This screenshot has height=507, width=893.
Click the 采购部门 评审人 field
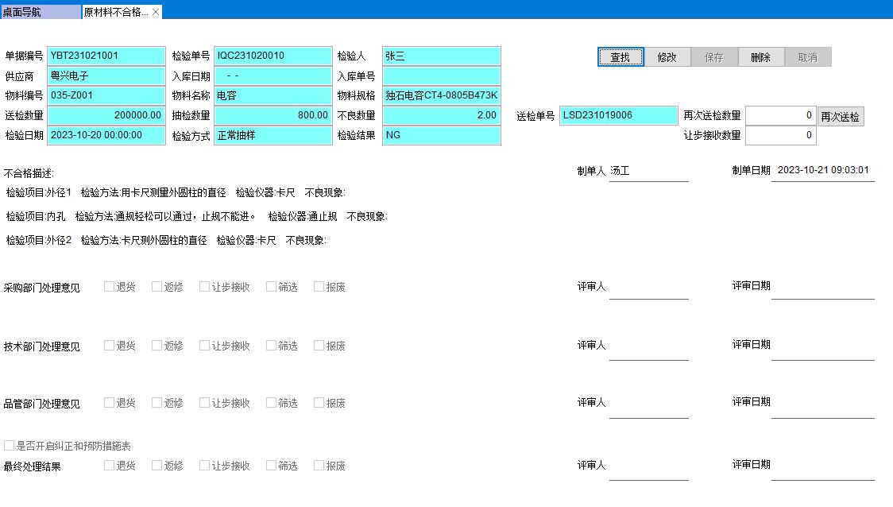[648, 288]
